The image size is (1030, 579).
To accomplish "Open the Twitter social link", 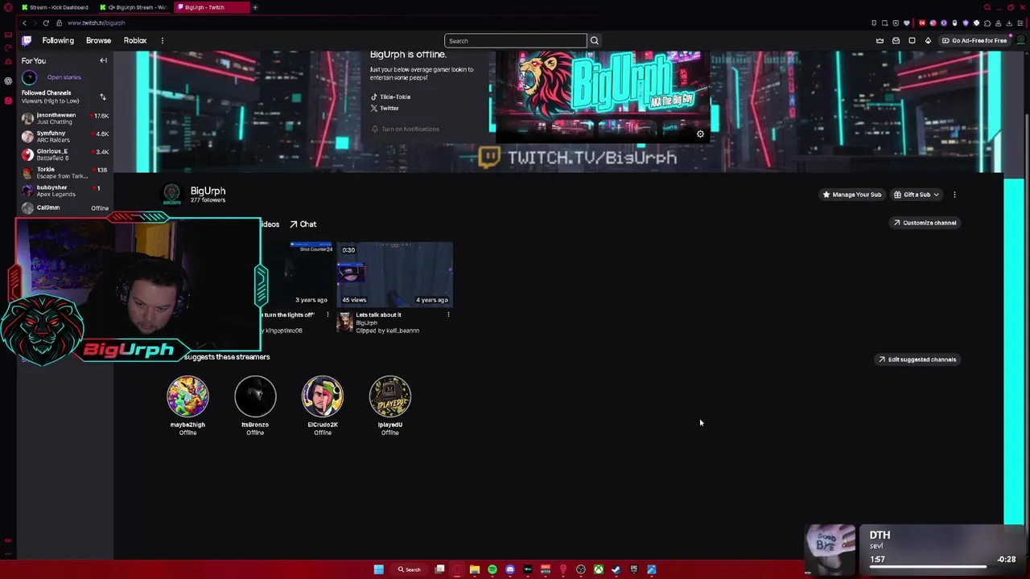I will (385, 108).
